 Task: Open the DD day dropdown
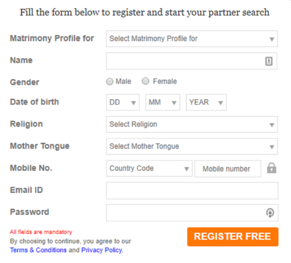click(123, 102)
